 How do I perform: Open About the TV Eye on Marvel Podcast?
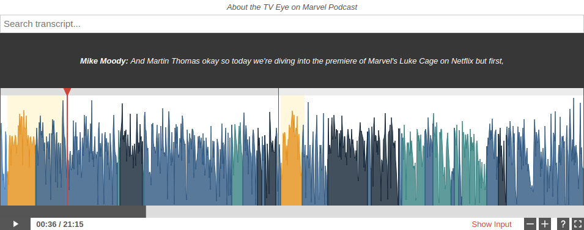[x=292, y=7]
